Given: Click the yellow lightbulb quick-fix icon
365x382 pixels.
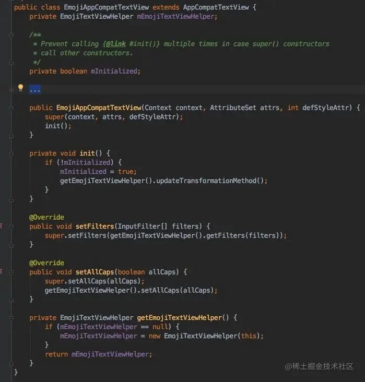Looking at the screenshot, I should pyautogui.click(x=21, y=88).
